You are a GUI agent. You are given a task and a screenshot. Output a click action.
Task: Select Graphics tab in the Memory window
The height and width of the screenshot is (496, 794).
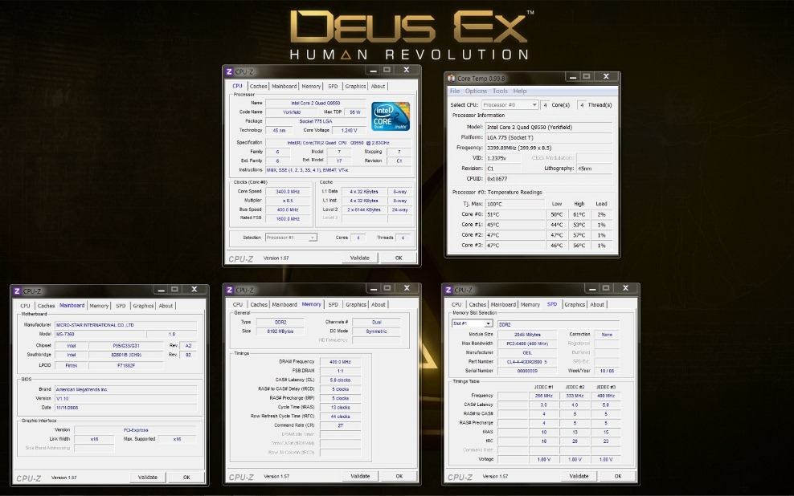pos(356,305)
